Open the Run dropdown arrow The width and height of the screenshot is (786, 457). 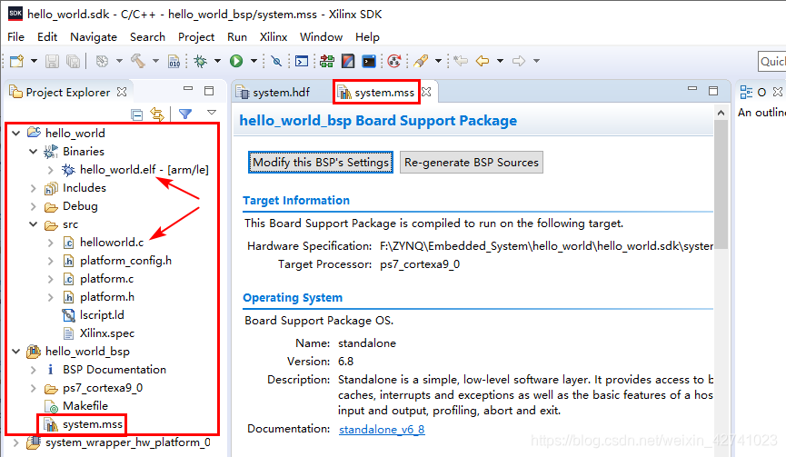[x=254, y=61]
